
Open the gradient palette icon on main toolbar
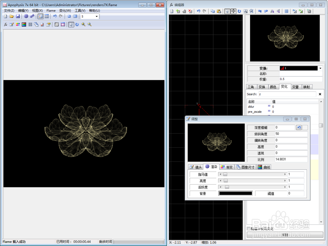[x=18, y=24]
